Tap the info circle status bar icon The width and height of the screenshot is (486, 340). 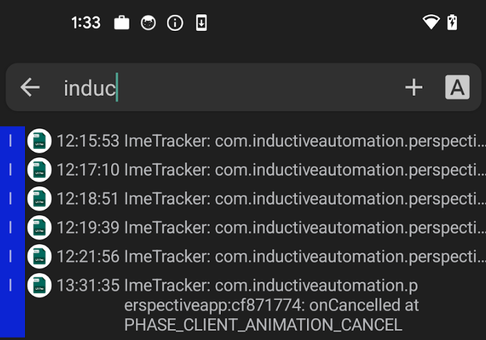[x=175, y=23]
